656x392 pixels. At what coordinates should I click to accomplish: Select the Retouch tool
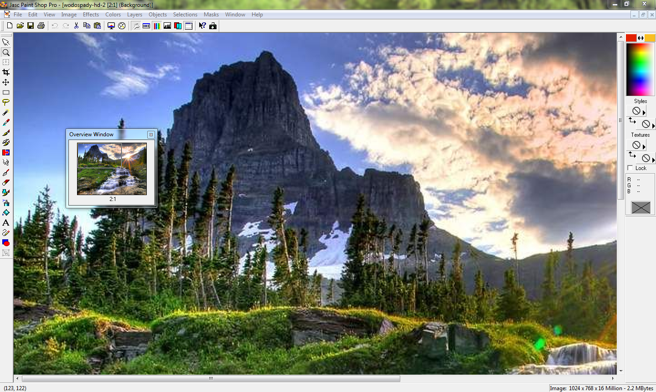(6, 162)
